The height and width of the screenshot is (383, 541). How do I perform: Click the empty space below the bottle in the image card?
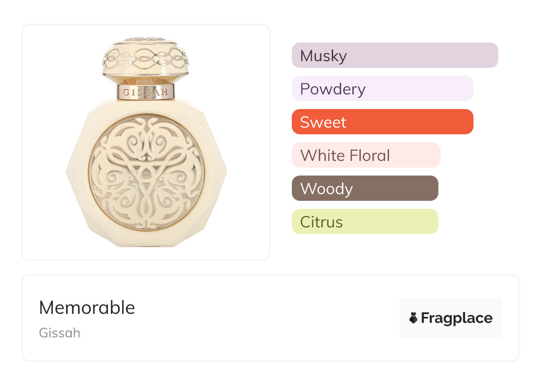click(x=146, y=253)
